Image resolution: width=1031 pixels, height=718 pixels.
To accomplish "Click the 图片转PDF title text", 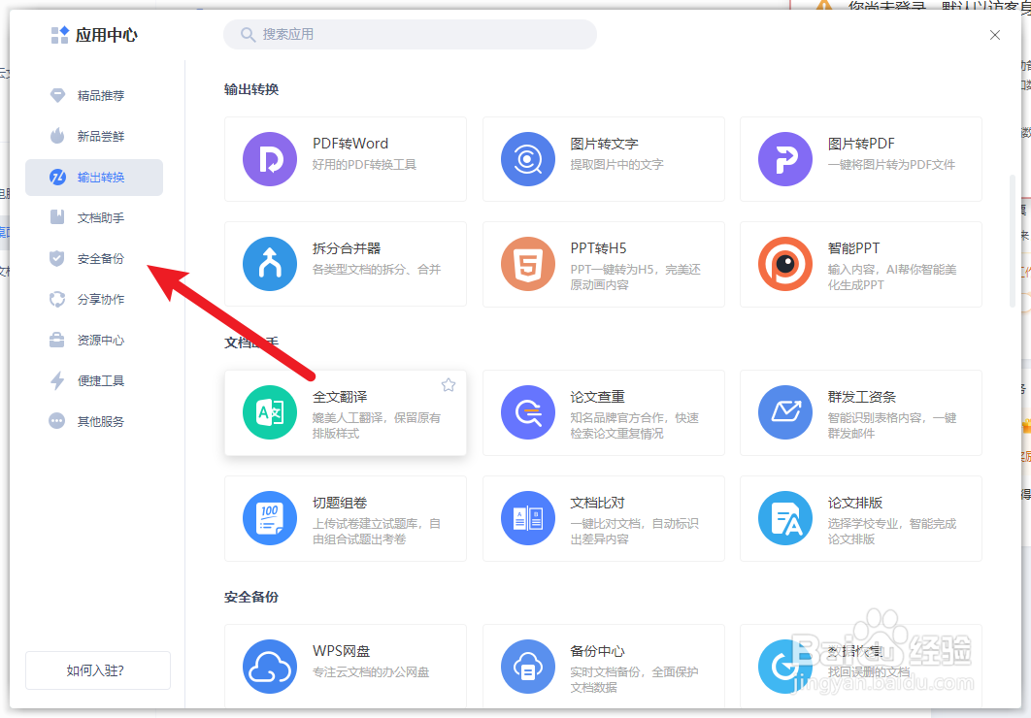I will (x=861, y=144).
